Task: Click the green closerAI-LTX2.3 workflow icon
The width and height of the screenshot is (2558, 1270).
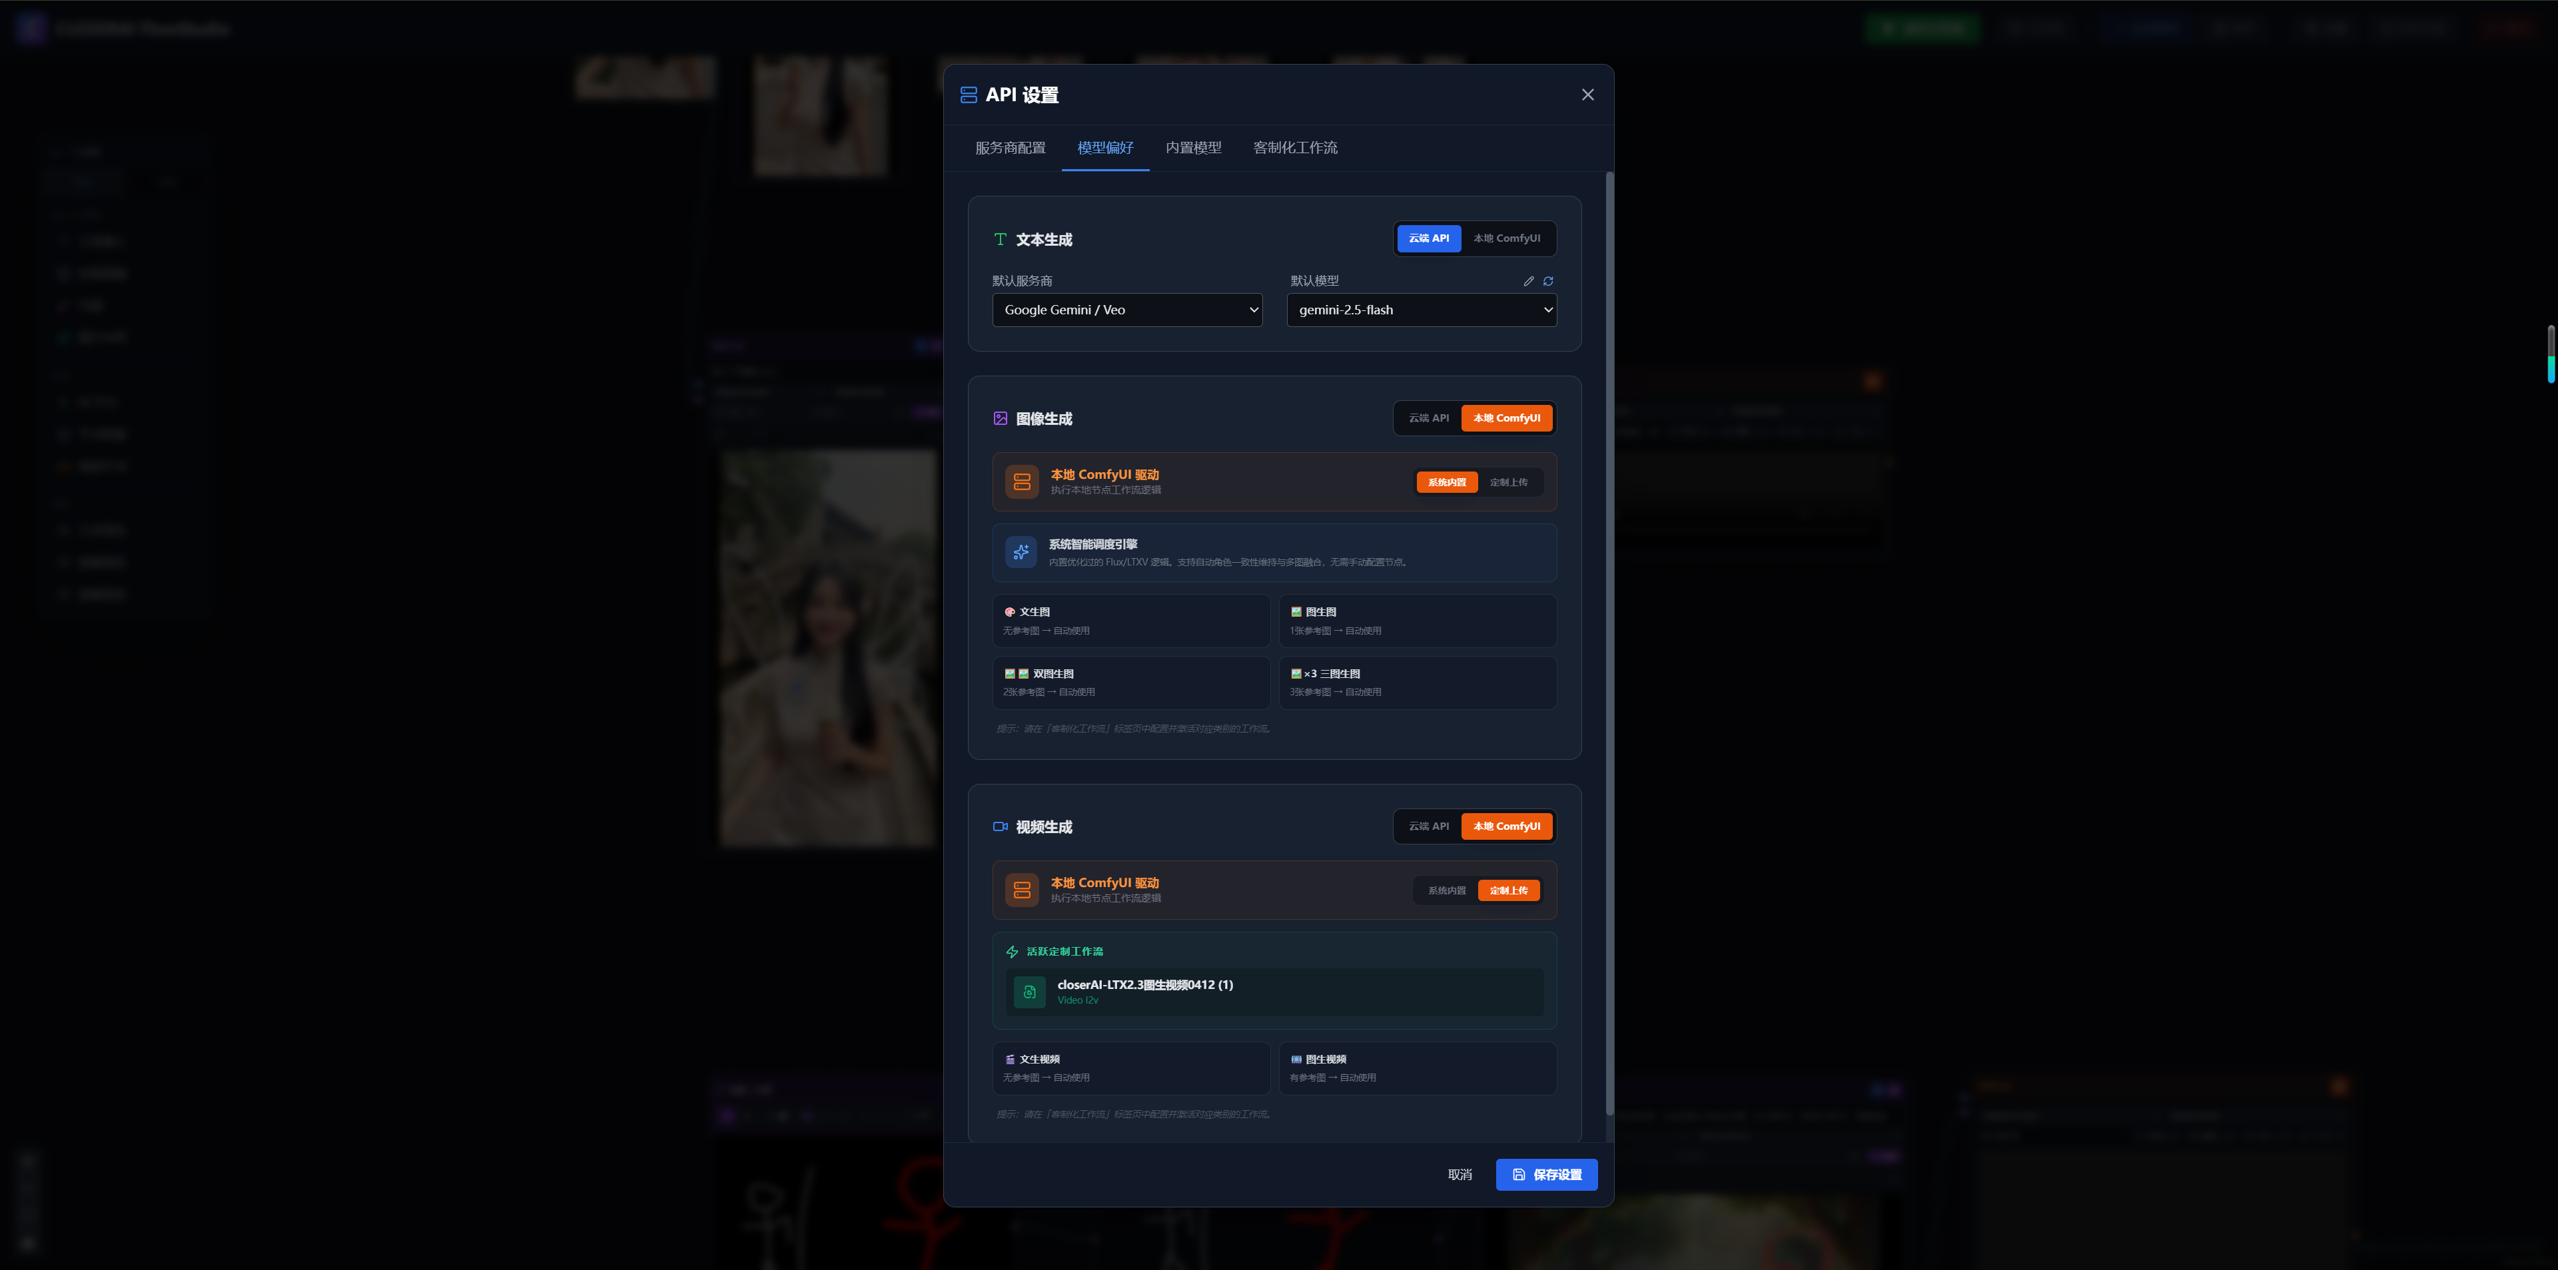Action: [1029, 992]
